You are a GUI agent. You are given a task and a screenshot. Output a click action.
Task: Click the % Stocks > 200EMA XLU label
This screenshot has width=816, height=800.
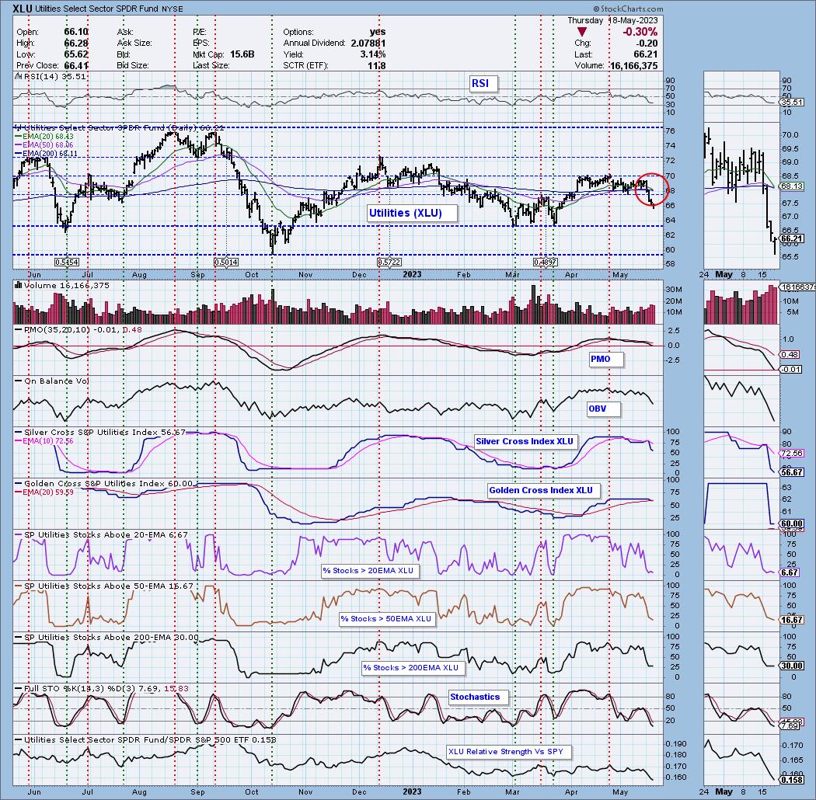[412, 667]
